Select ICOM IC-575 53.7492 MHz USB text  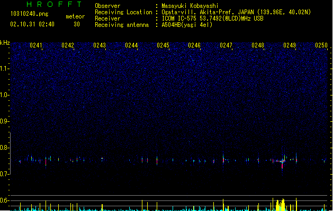213,18
